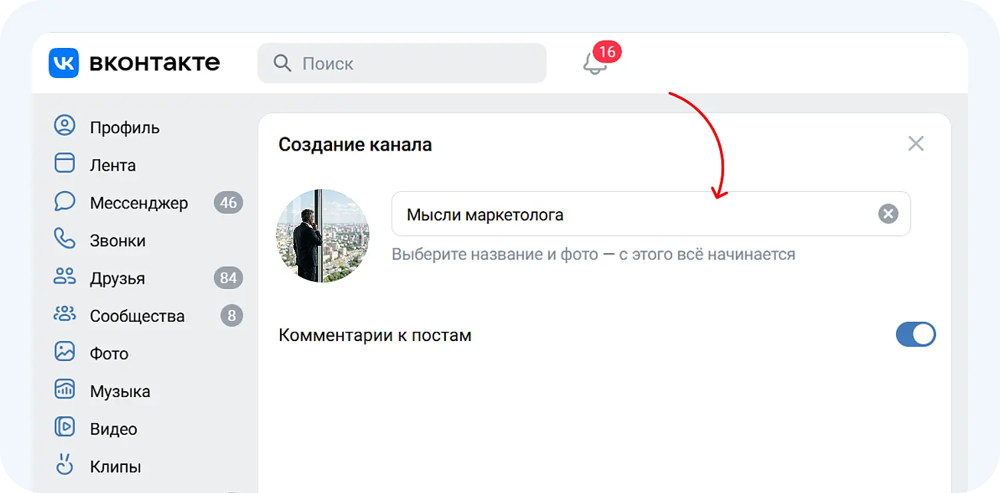This screenshot has height=493, width=1000.
Task: Open Видео from the sidebar
Action: (x=113, y=429)
